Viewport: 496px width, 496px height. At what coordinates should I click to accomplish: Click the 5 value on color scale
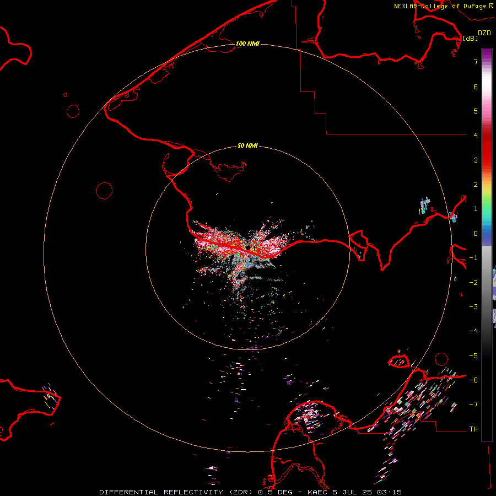tap(476, 111)
